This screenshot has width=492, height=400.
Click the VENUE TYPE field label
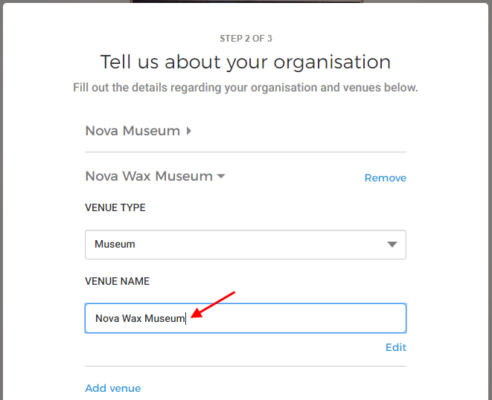pyautogui.click(x=115, y=207)
